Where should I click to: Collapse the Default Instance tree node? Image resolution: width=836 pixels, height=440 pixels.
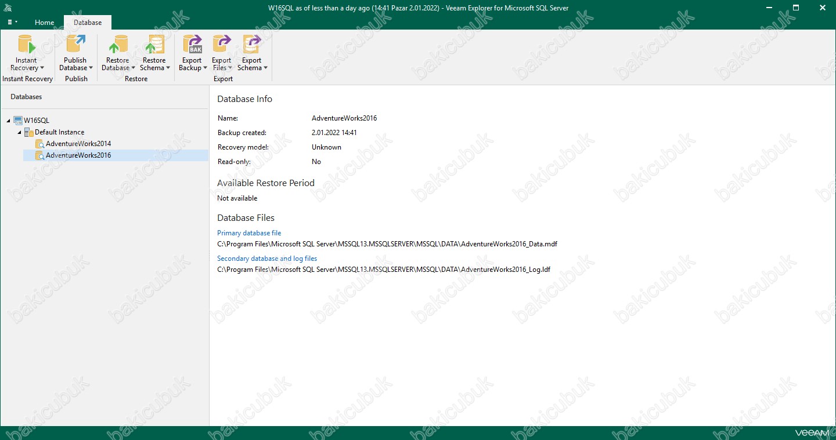tap(19, 132)
